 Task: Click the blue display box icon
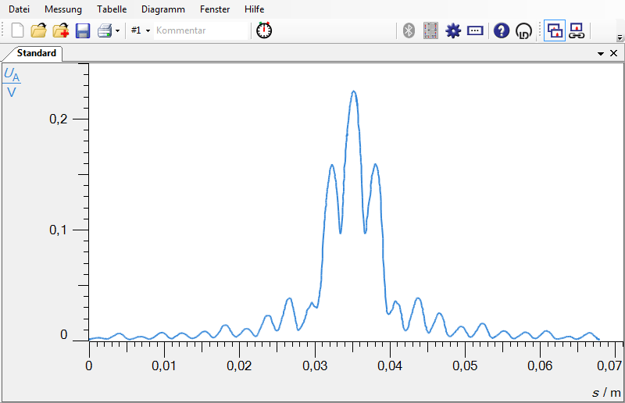click(x=475, y=30)
